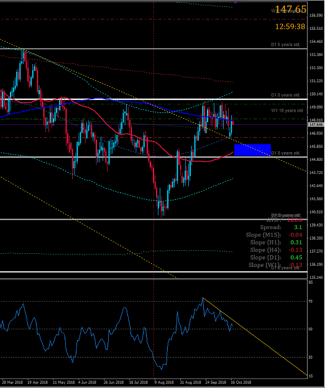The image size is (325, 388).
Task: Click the Slope (H1) value 0.31
Action: [x=296, y=243]
